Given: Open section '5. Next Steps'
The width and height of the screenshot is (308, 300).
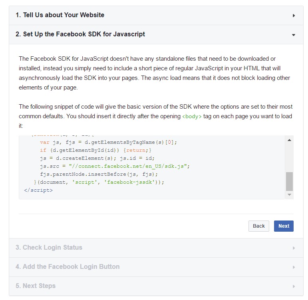Looking at the screenshot, I should (x=156, y=286).
